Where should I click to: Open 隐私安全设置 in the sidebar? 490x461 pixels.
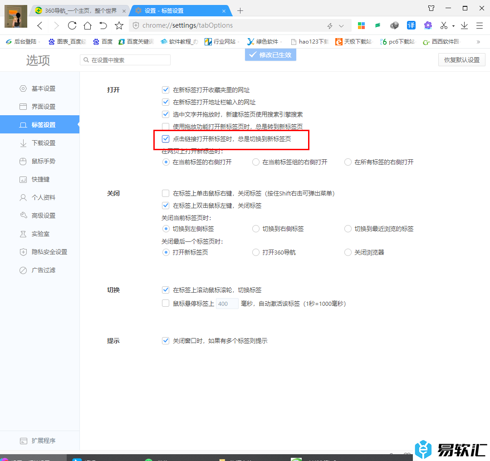[x=39, y=252]
